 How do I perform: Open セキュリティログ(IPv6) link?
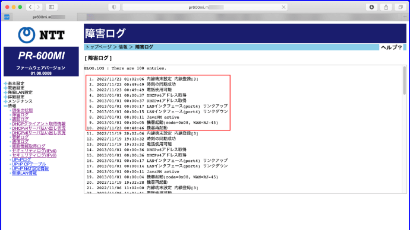[x=34, y=155]
